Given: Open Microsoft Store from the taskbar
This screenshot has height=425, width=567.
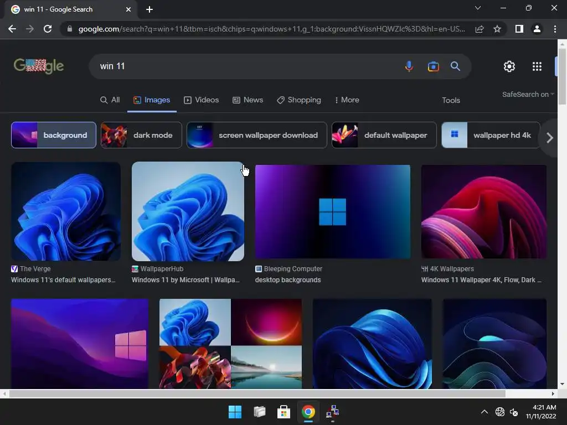Looking at the screenshot, I should tap(284, 412).
